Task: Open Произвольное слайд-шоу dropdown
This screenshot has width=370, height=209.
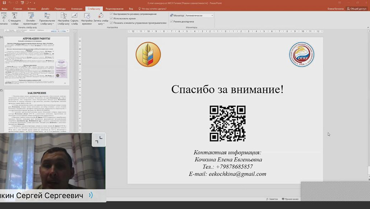Action: pyautogui.click(x=47, y=19)
